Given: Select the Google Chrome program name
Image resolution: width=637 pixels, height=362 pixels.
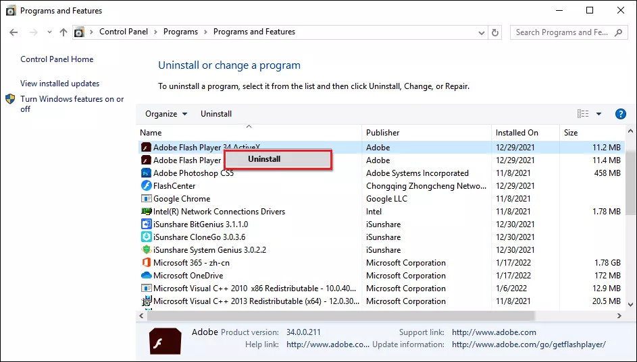Looking at the screenshot, I should (x=182, y=199).
